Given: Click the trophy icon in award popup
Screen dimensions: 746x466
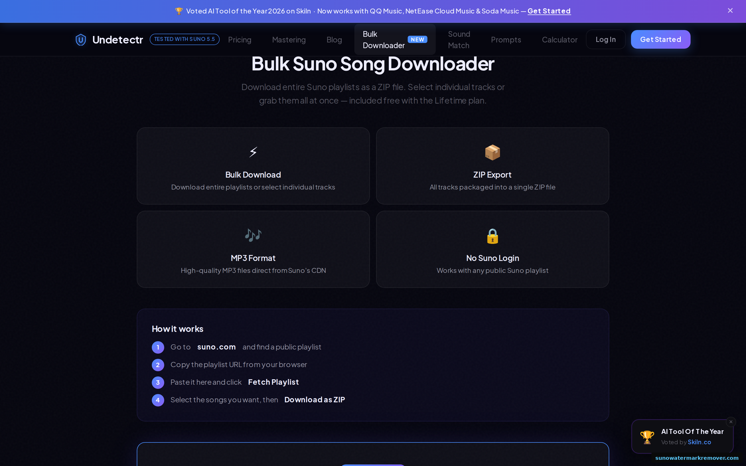Looking at the screenshot, I should click(x=647, y=437).
